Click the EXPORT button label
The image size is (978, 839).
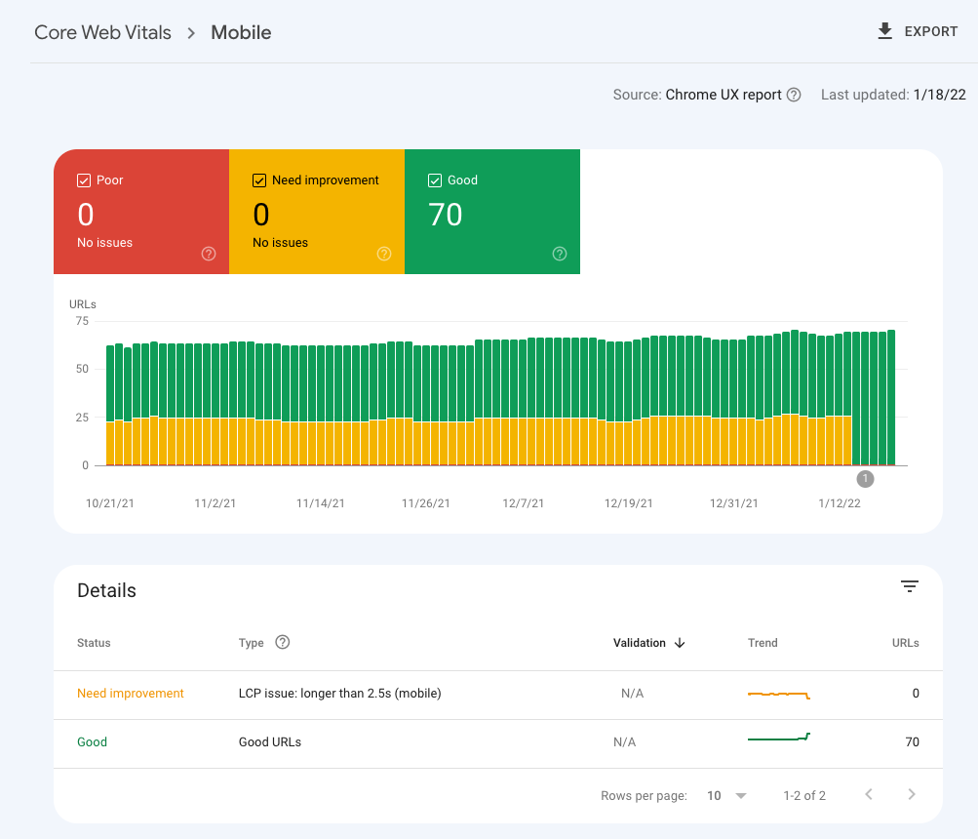[930, 32]
